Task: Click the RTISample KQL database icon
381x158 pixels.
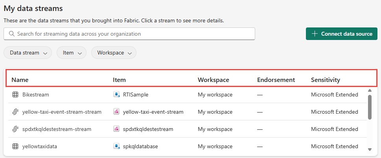Action: (116, 94)
